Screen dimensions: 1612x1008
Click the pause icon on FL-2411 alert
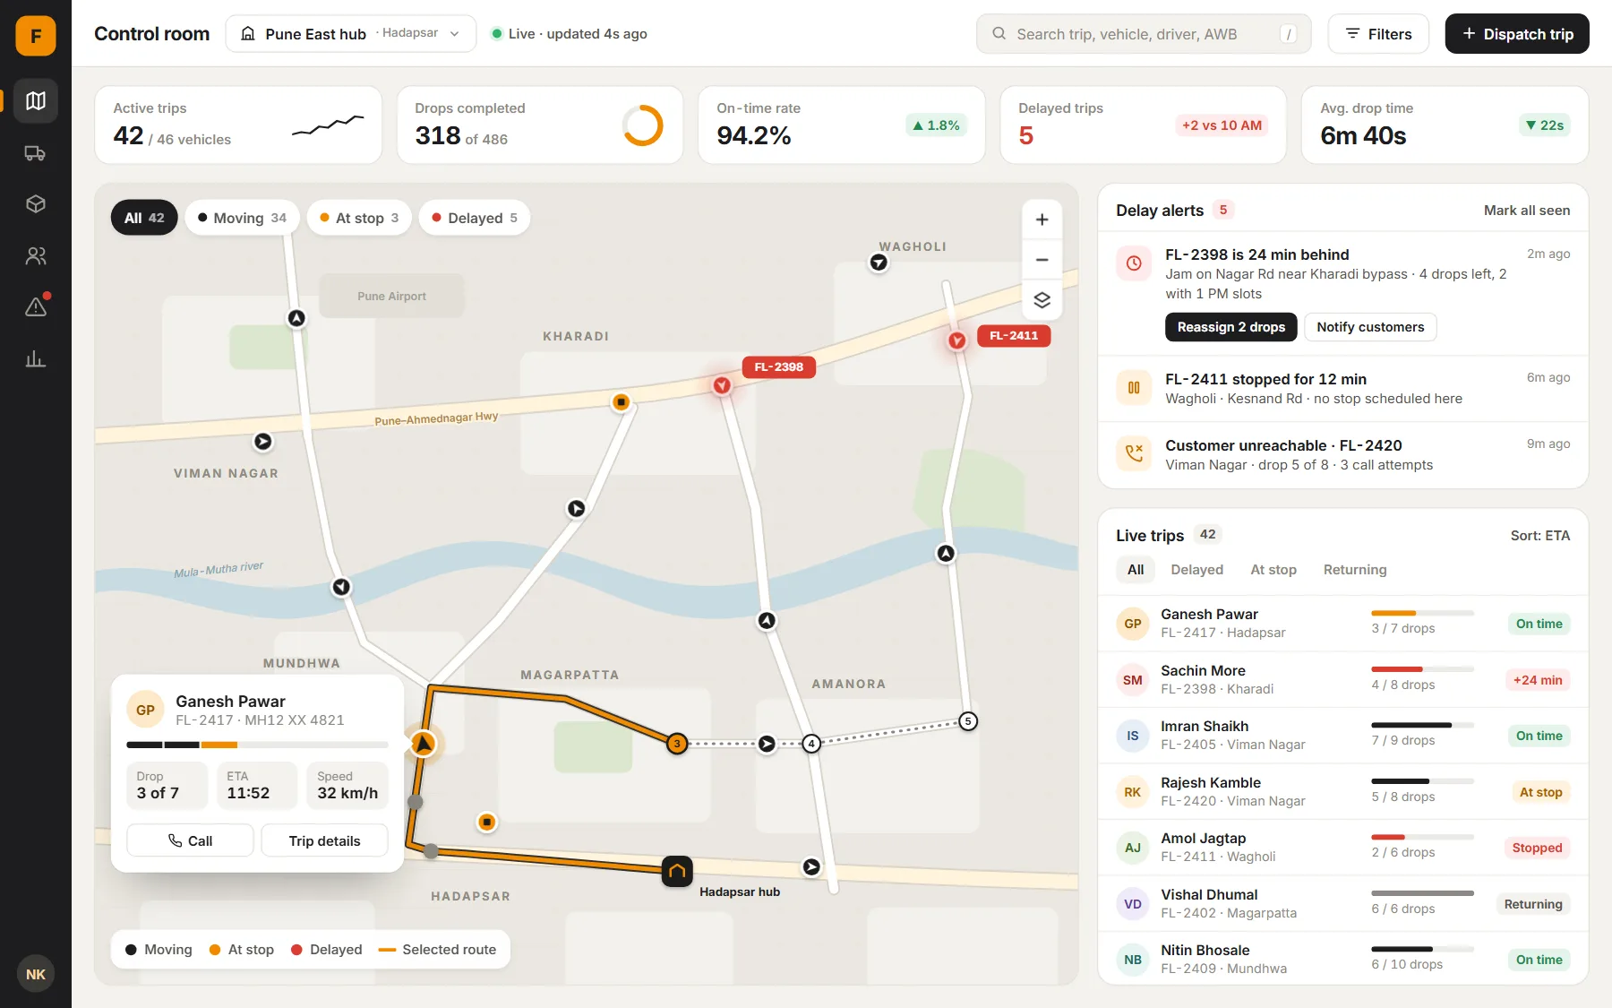tap(1134, 388)
